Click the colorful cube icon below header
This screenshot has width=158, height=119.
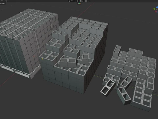coord(80,4)
